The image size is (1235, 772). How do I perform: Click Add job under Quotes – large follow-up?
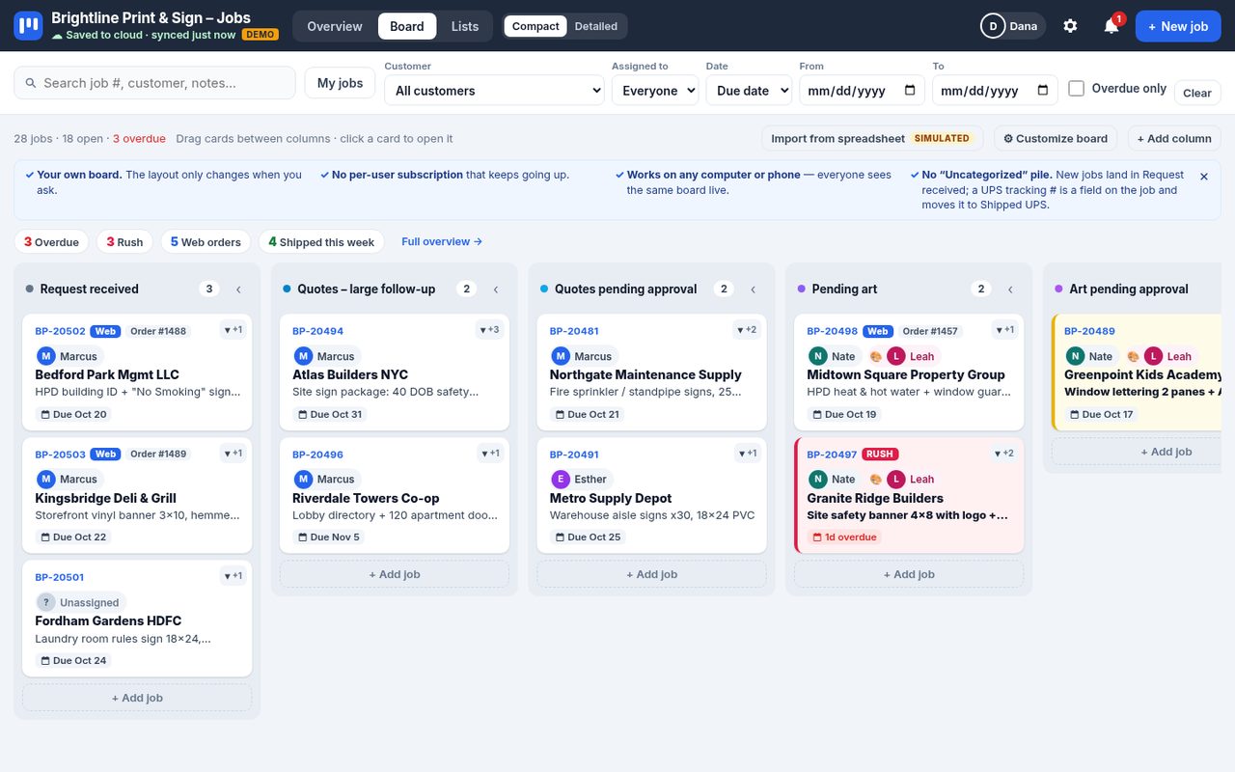(x=395, y=574)
